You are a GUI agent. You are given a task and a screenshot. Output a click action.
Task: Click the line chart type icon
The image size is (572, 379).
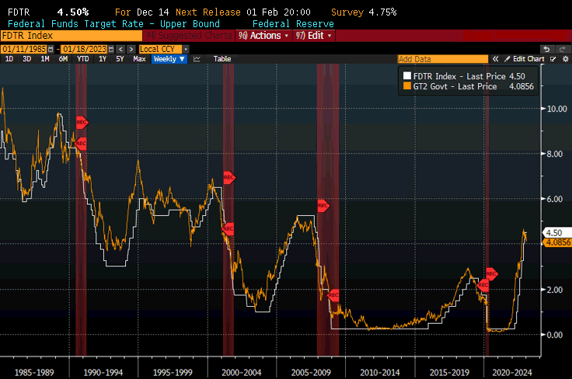[197, 59]
